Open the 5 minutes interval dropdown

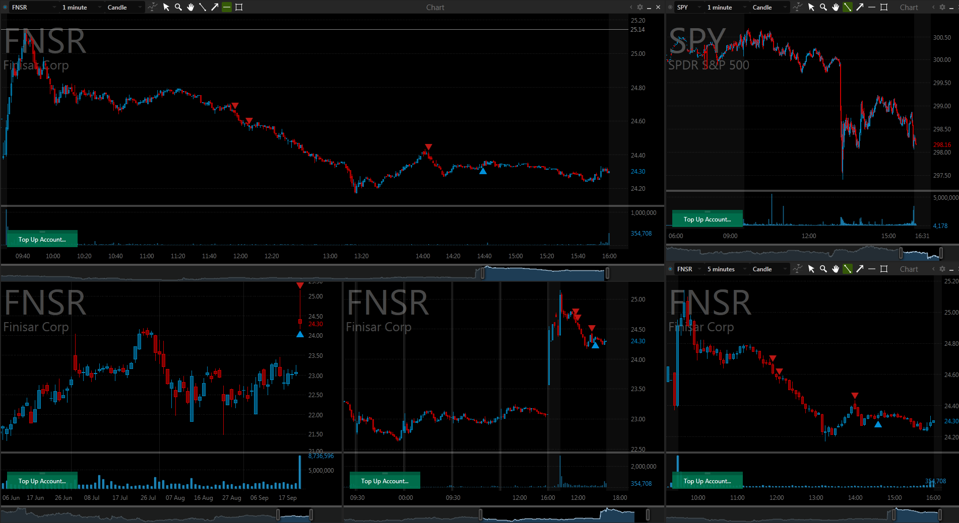[726, 269]
